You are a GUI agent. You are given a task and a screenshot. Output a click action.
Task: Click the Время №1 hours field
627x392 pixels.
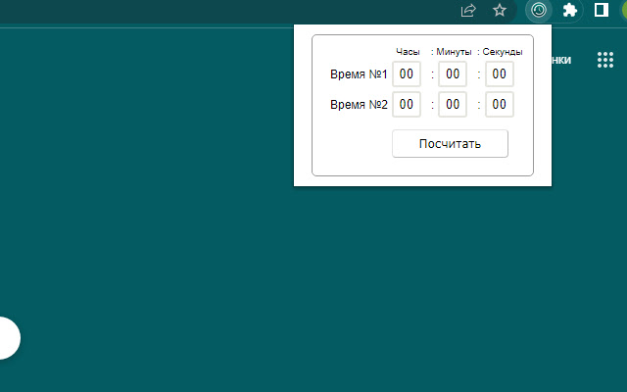coord(407,74)
